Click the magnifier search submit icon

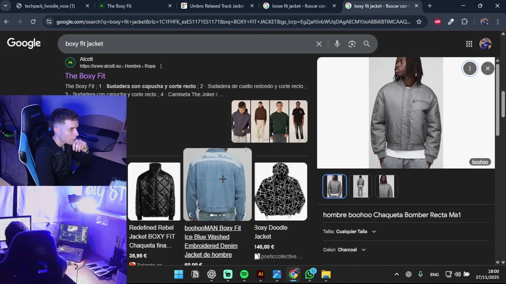coord(367,44)
